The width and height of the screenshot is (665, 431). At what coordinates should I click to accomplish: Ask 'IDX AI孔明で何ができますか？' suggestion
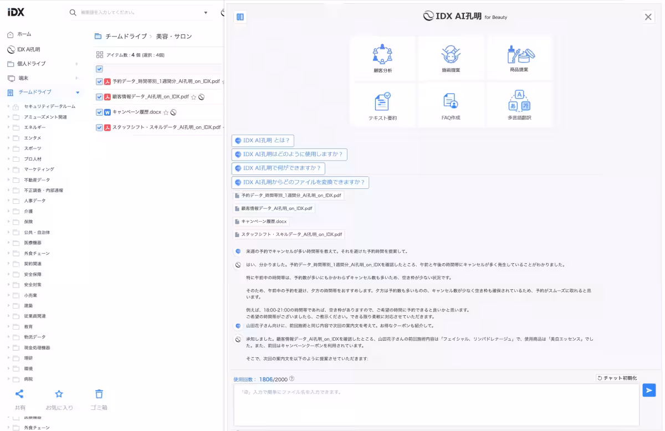click(x=278, y=168)
